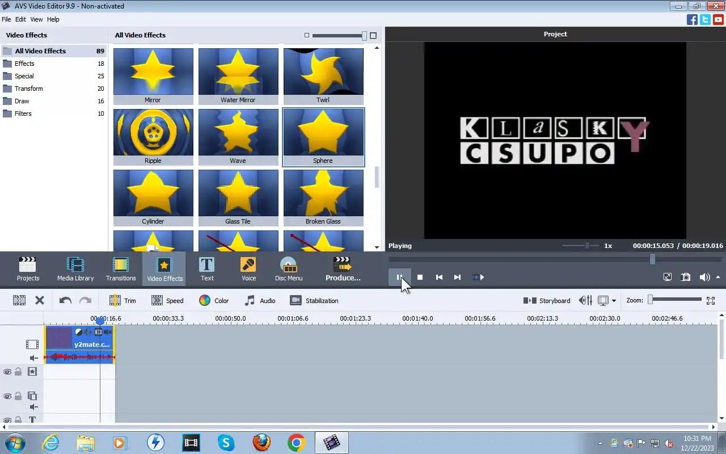Open the Text effects section

coord(207,269)
